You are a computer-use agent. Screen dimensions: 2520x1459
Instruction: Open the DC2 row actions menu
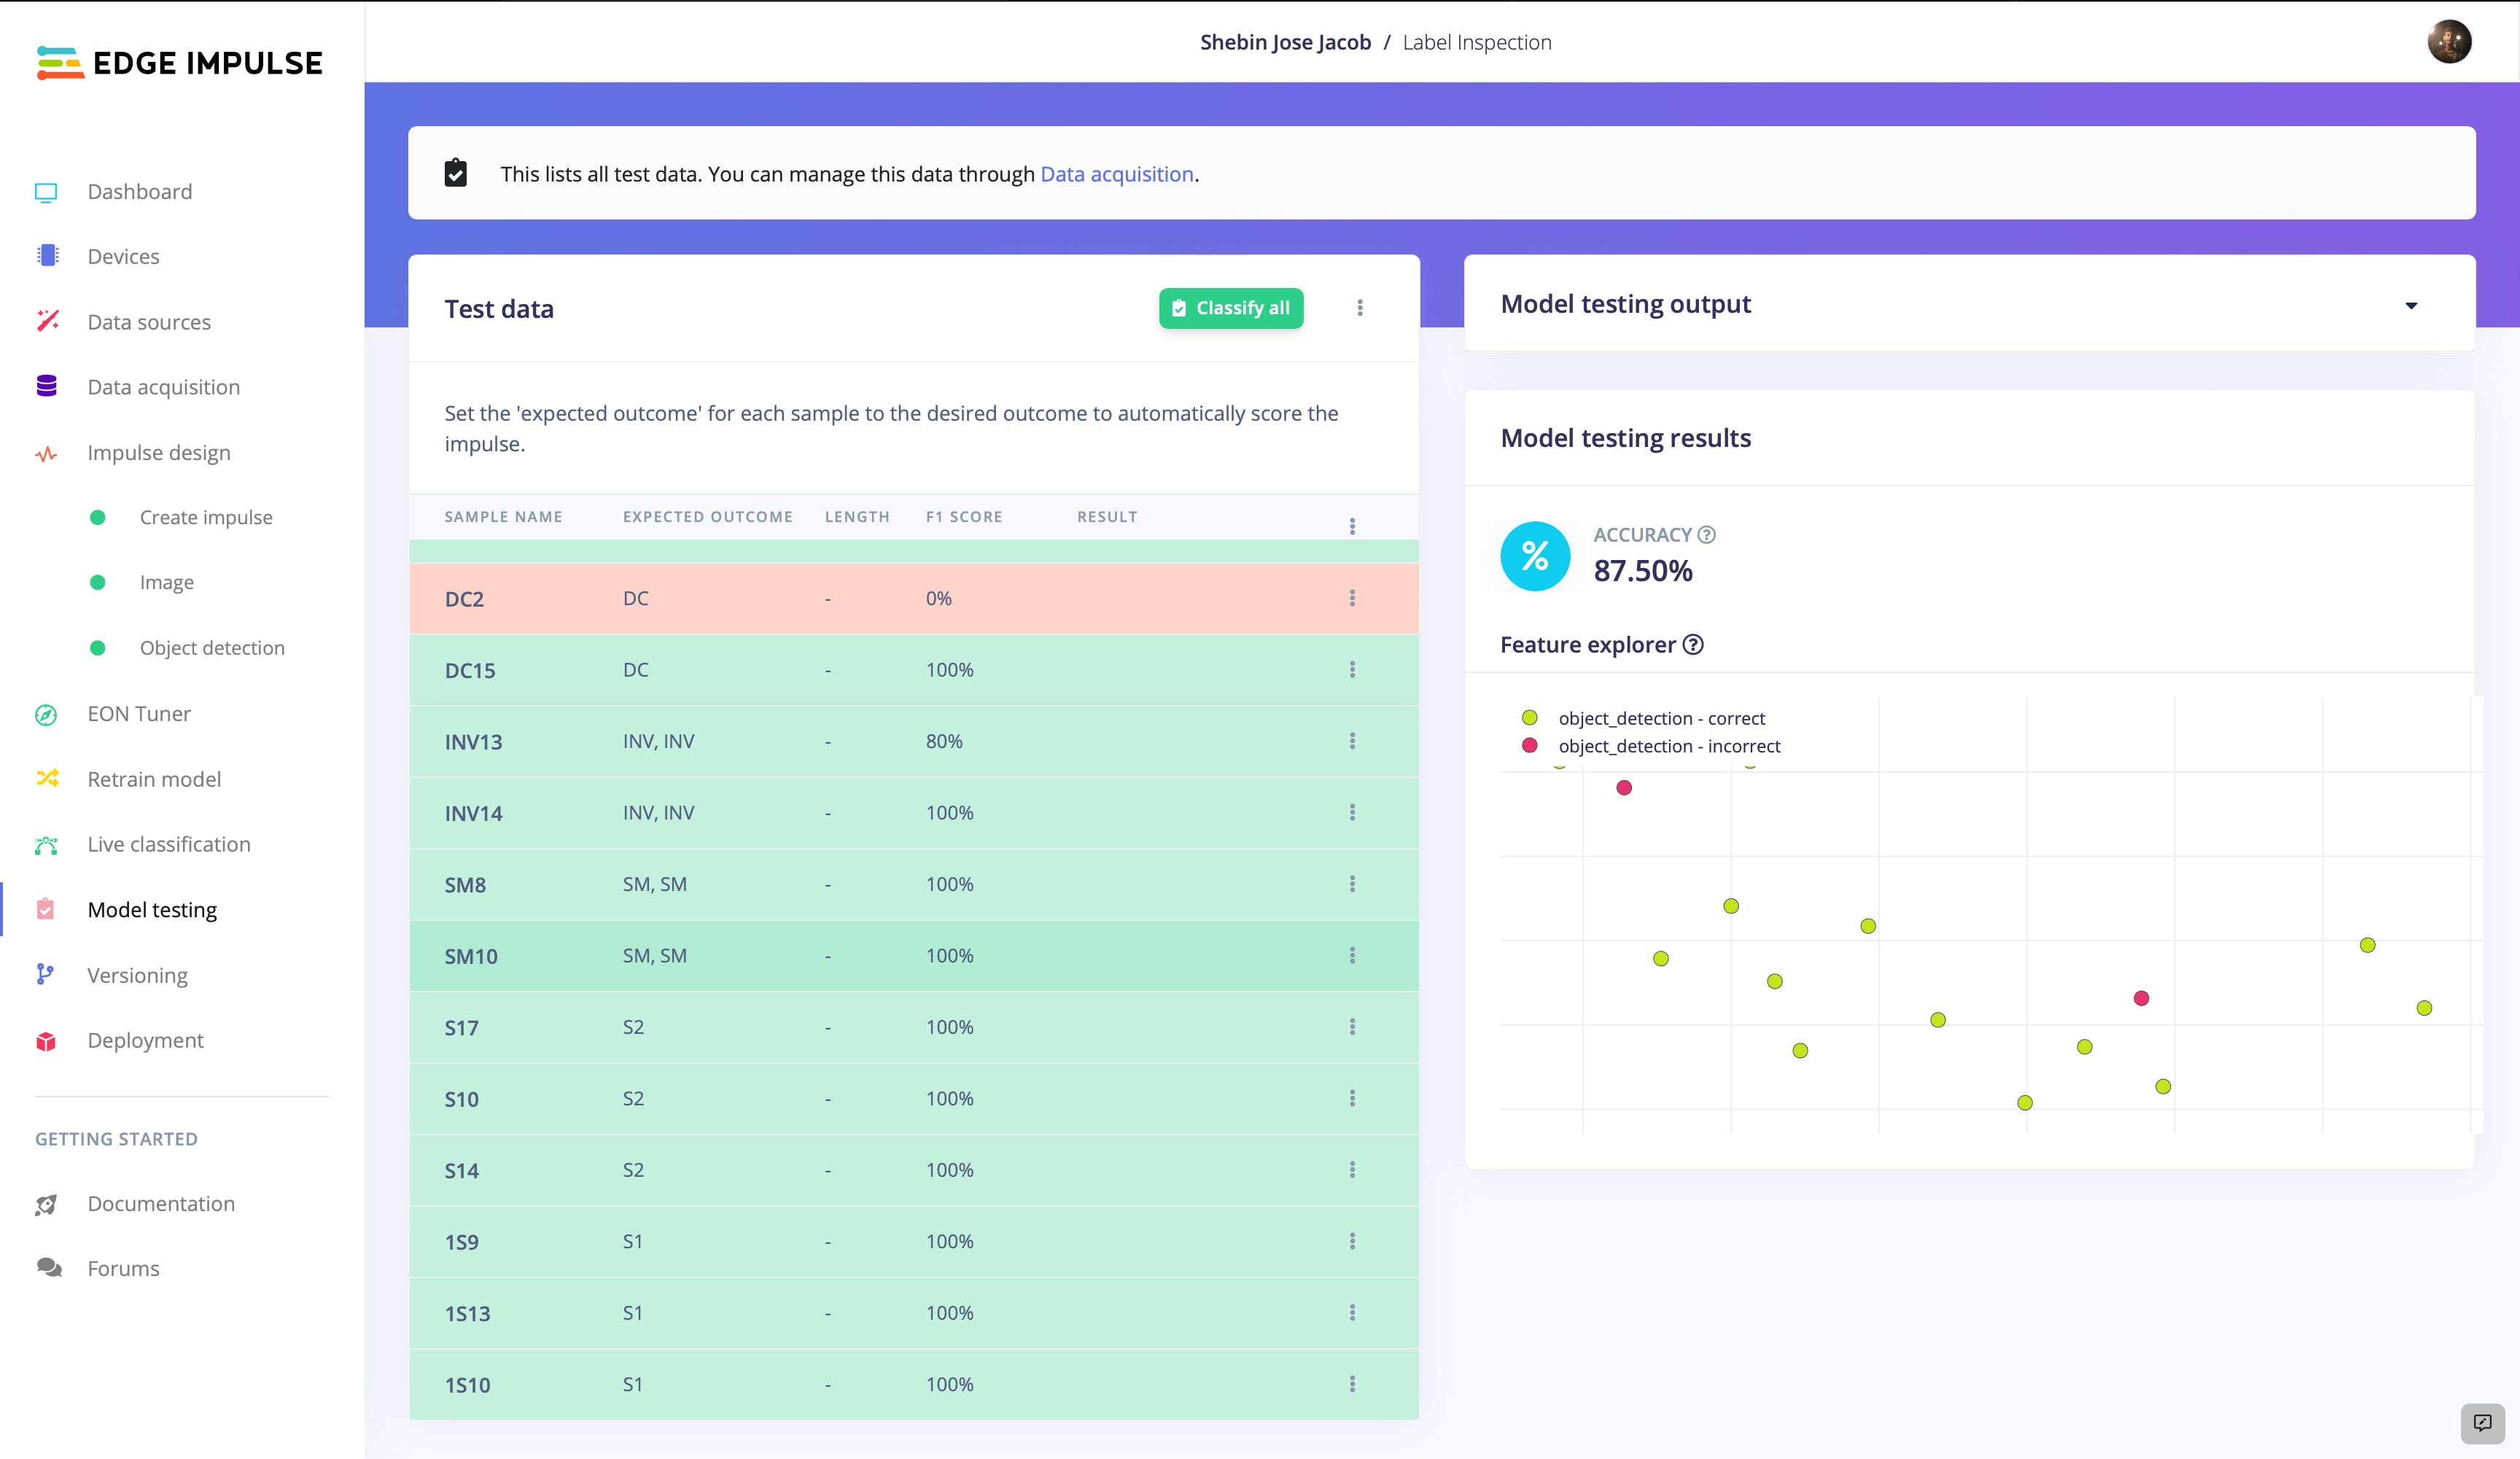[x=1352, y=598]
